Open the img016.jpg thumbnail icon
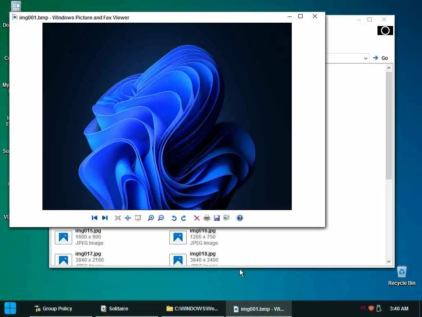This screenshot has height=317, width=422. coord(178,237)
